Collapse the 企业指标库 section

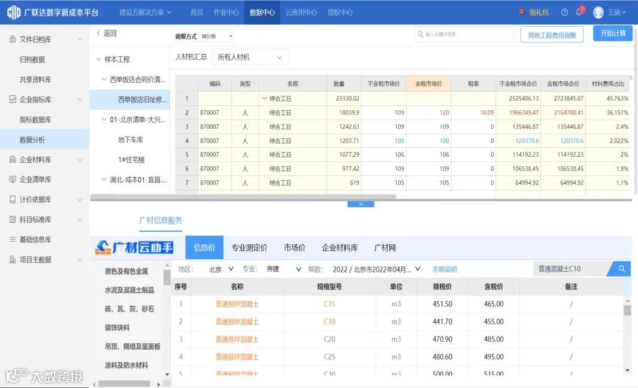tap(80, 99)
